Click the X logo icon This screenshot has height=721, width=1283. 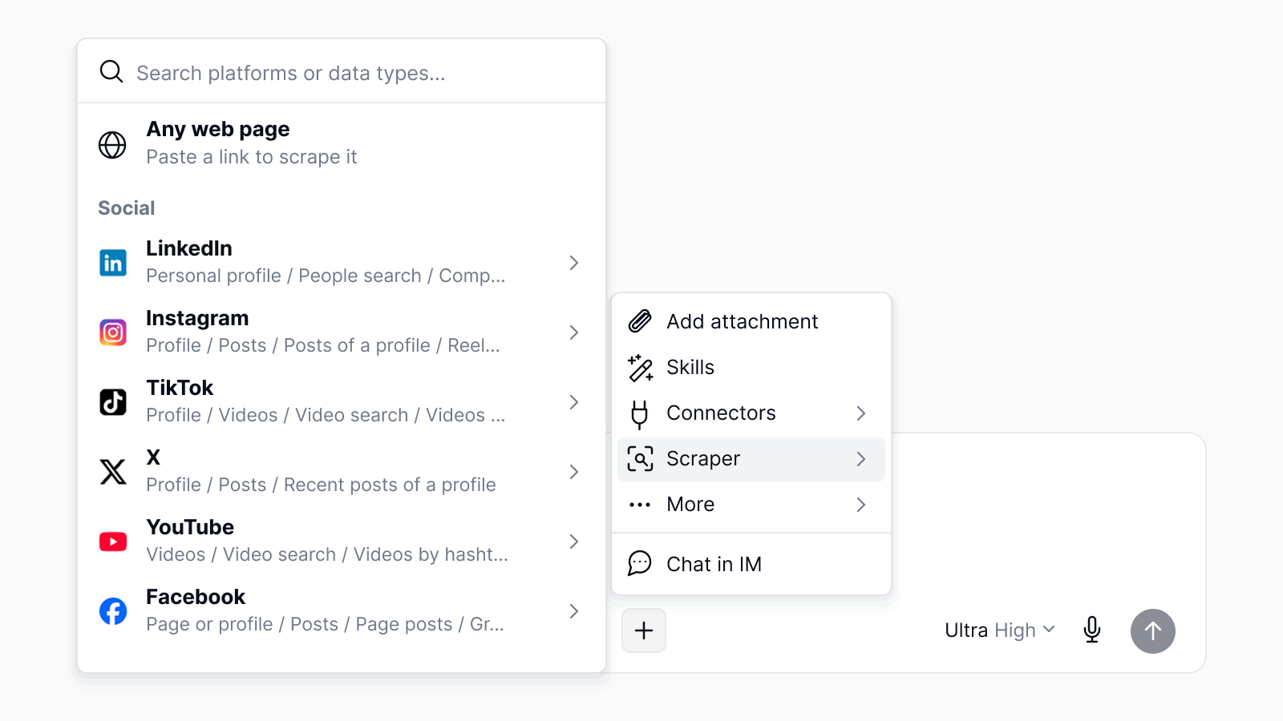(113, 472)
